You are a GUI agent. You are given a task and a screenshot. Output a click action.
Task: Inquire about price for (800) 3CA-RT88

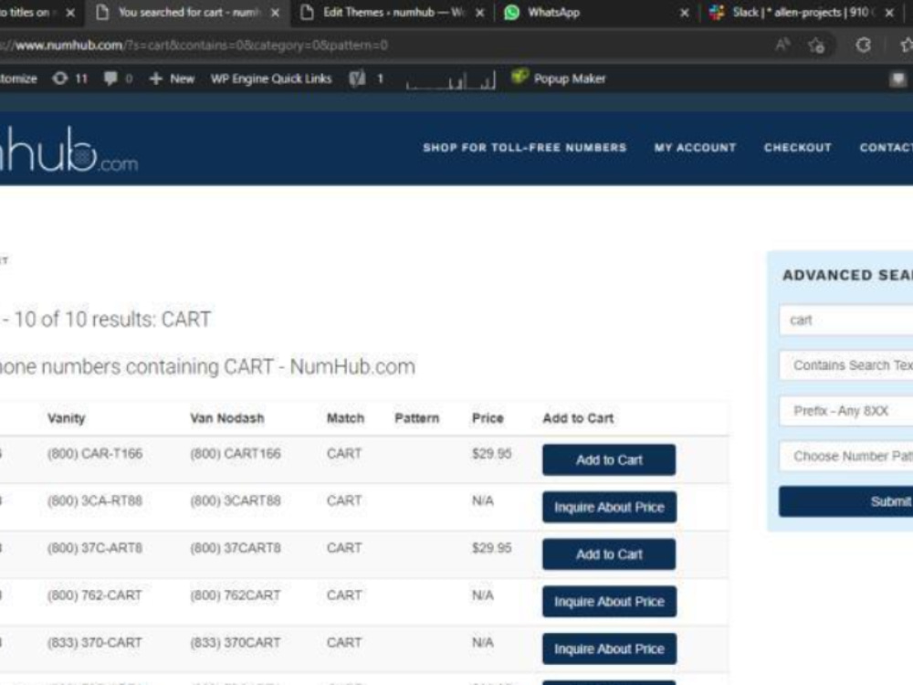click(609, 507)
